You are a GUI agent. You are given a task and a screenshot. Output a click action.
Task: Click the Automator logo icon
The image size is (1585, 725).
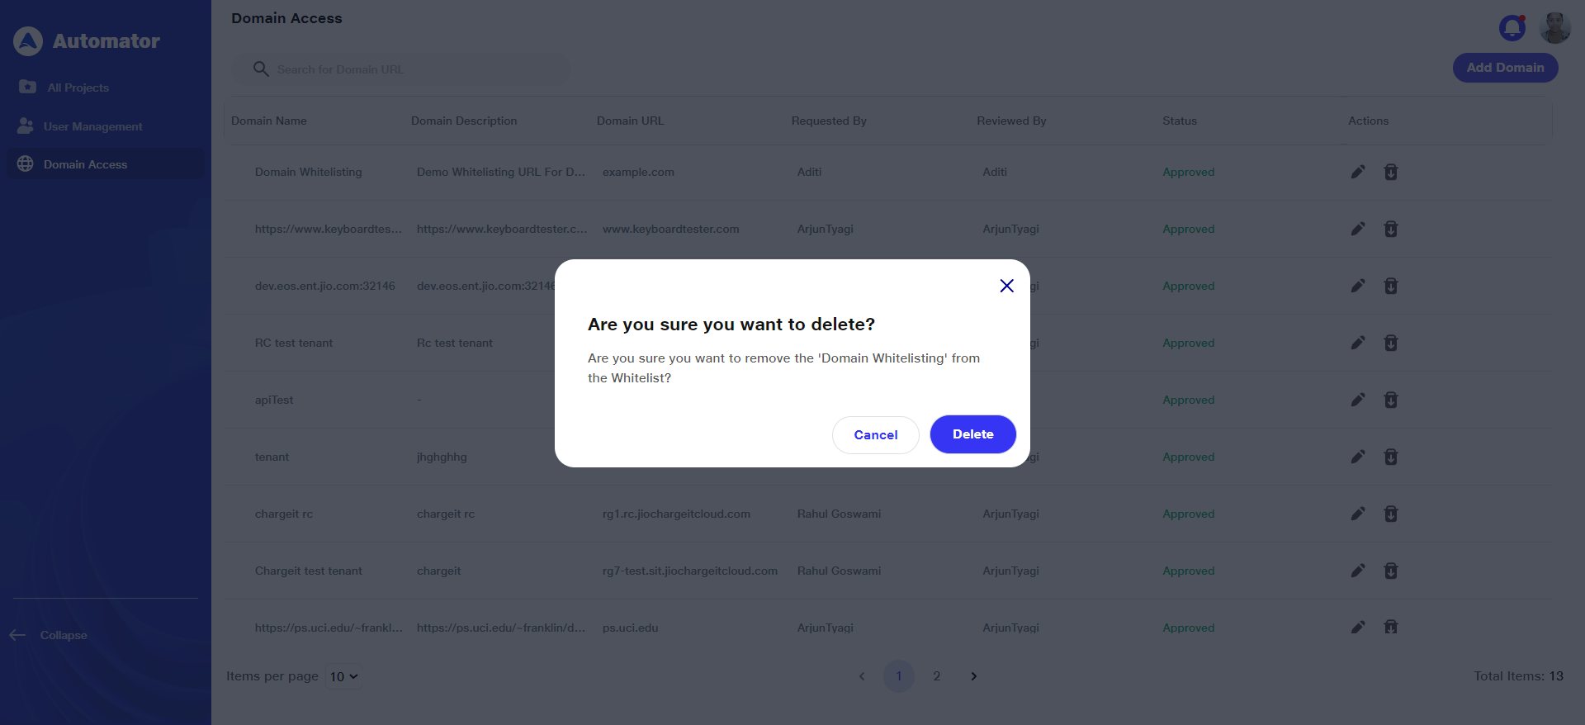28,40
